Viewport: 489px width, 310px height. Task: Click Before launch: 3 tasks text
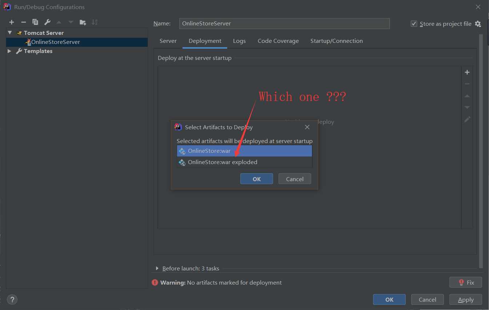tap(191, 269)
